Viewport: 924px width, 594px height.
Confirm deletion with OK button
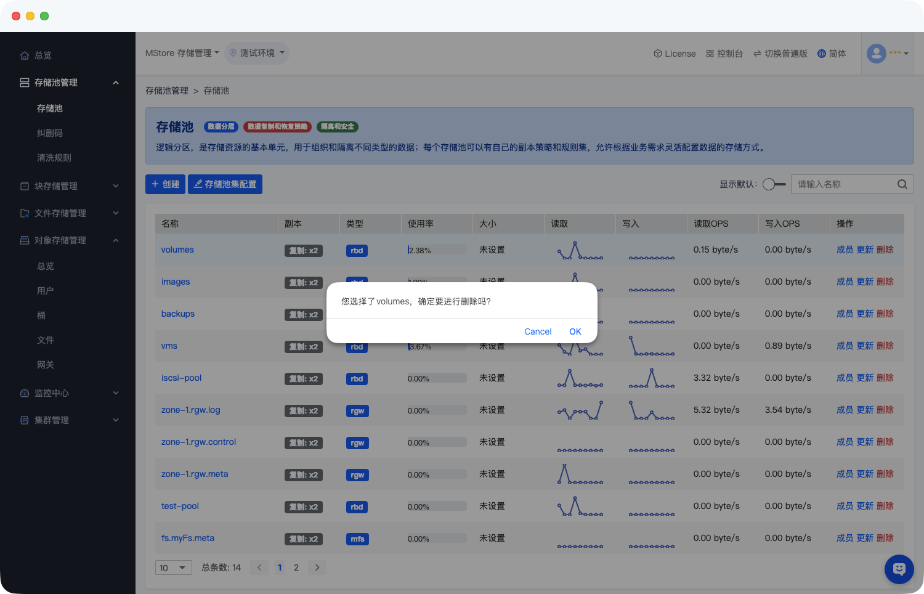(x=575, y=332)
